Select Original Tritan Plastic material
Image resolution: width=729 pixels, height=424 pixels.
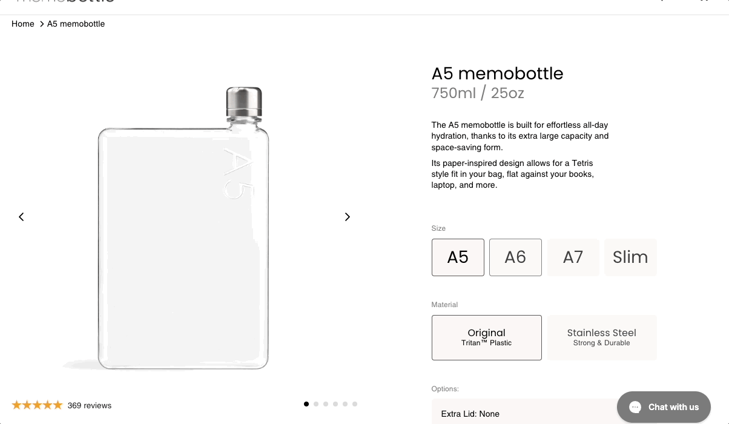coord(486,337)
